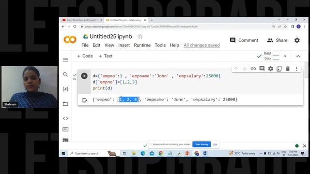Open the View menu
This screenshot has width=310, height=174.
coord(109,45)
